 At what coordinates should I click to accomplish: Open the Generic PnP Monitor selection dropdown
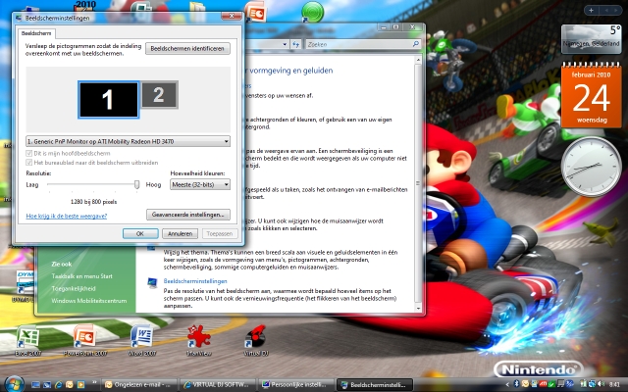pyautogui.click(x=128, y=141)
